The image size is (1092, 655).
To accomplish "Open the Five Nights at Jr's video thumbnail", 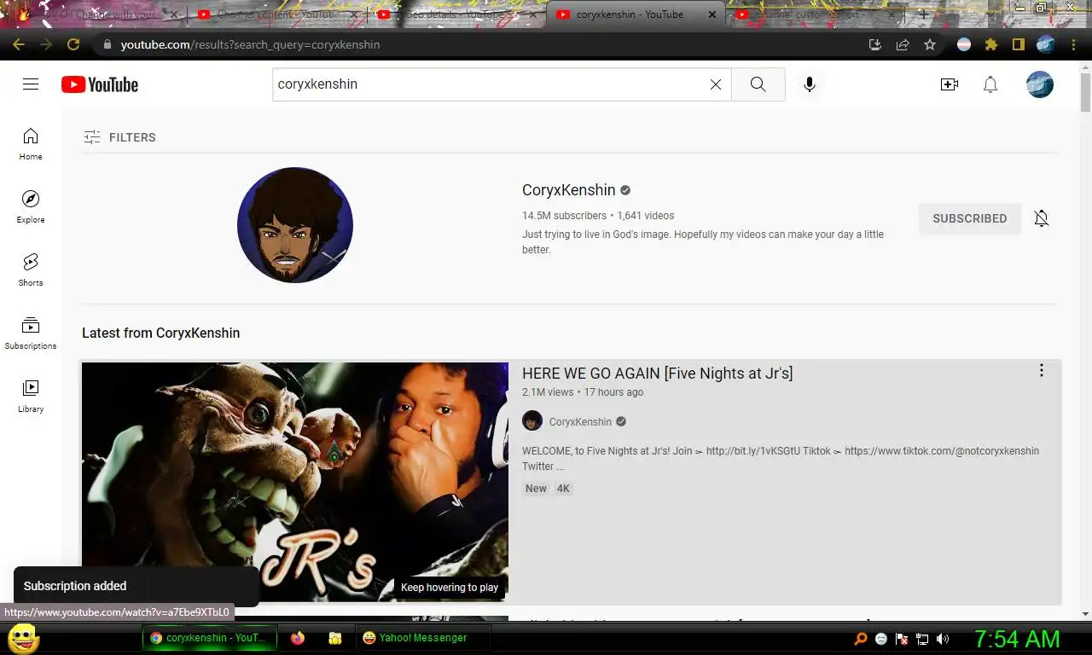I will pyautogui.click(x=295, y=482).
